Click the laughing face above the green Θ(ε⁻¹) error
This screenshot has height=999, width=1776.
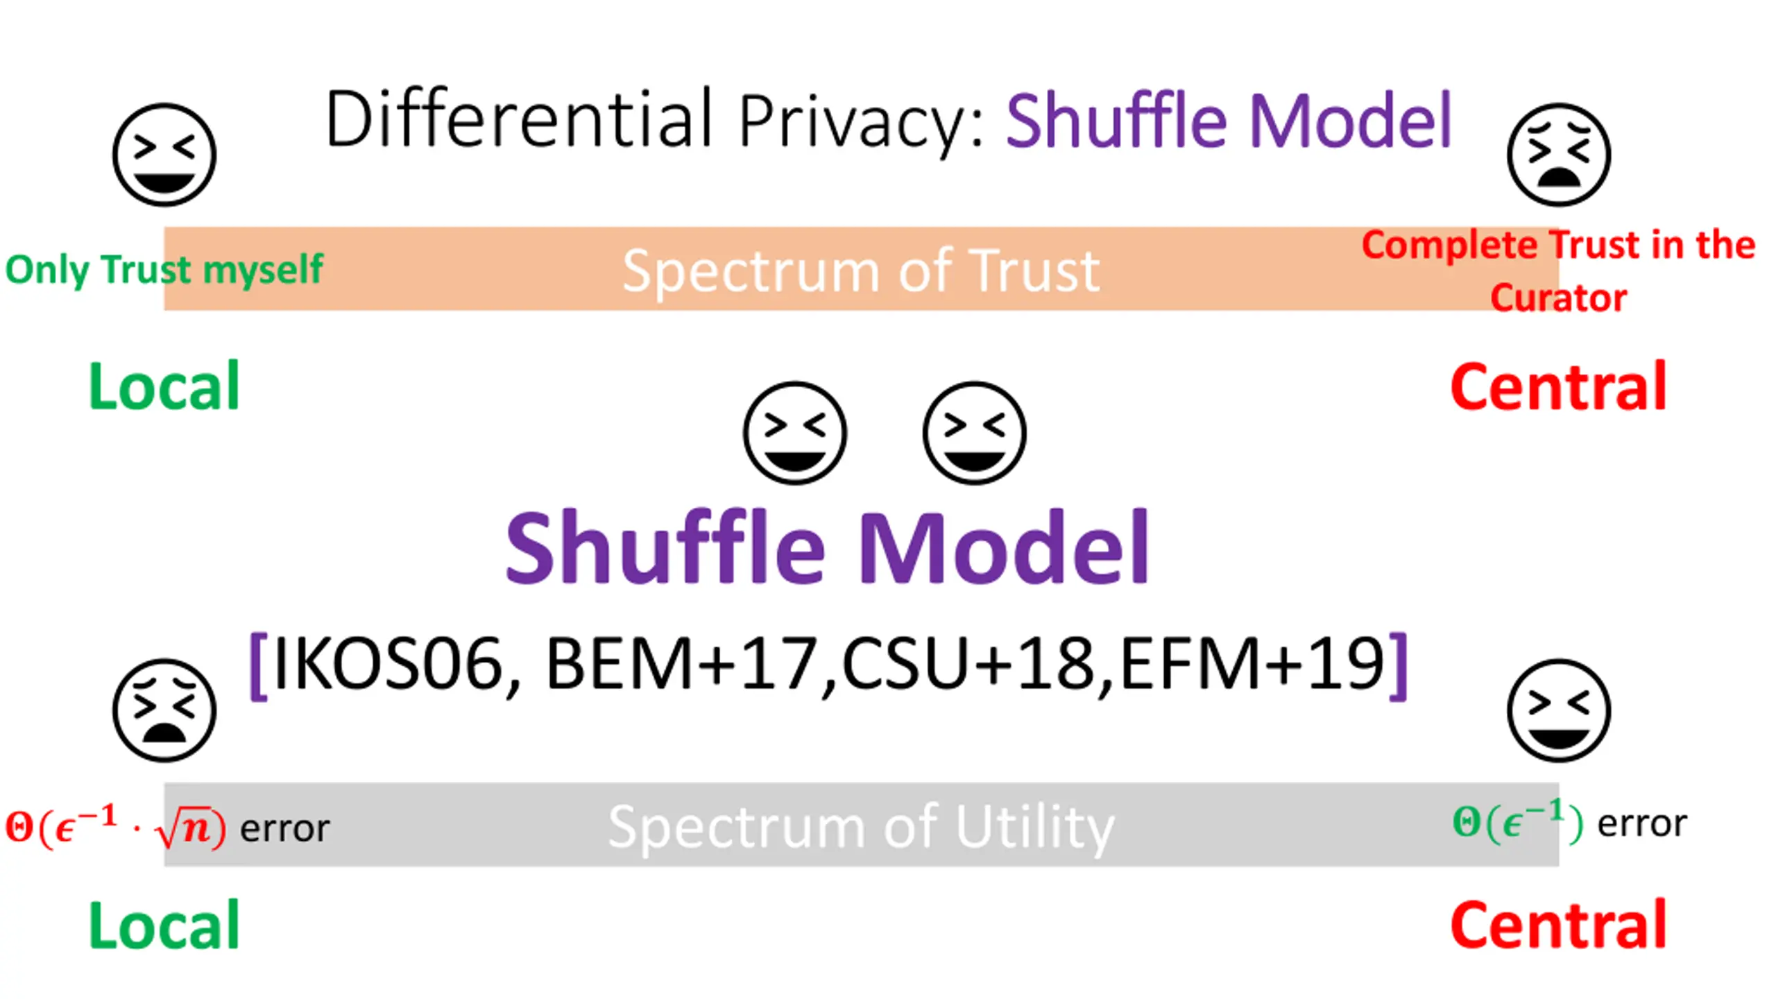(x=1558, y=710)
